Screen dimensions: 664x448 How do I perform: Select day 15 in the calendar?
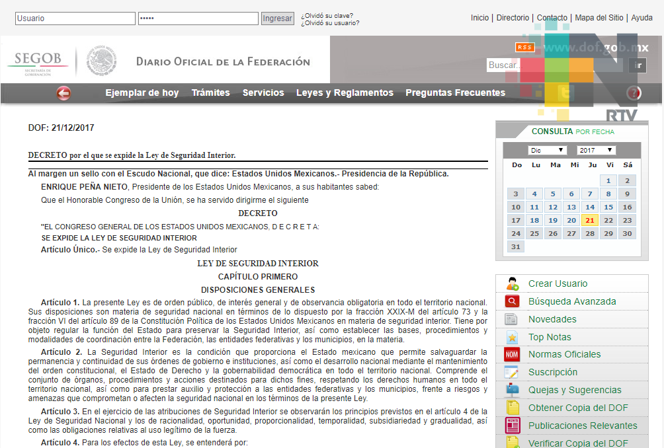coord(608,207)
